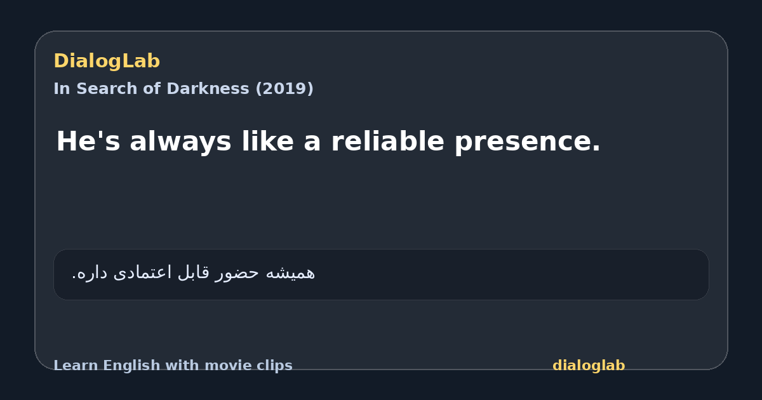The image size is (762, 400).
Task: Select the year (2019) in the subtitle
Action: pyautogui.click(x=284, y=89)
